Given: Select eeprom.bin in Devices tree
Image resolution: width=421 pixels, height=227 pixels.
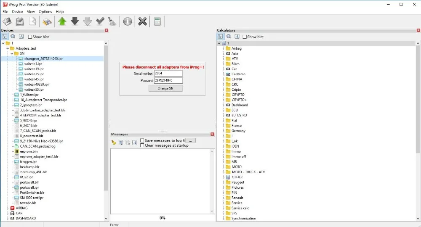Looking at the screenshot, I should point(29,151).
